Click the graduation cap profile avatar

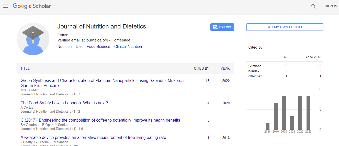33,39
